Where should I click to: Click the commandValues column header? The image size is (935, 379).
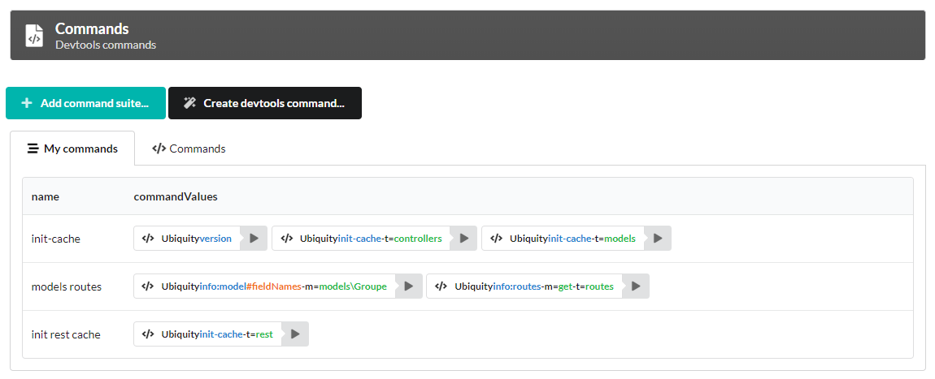point(176,196)
